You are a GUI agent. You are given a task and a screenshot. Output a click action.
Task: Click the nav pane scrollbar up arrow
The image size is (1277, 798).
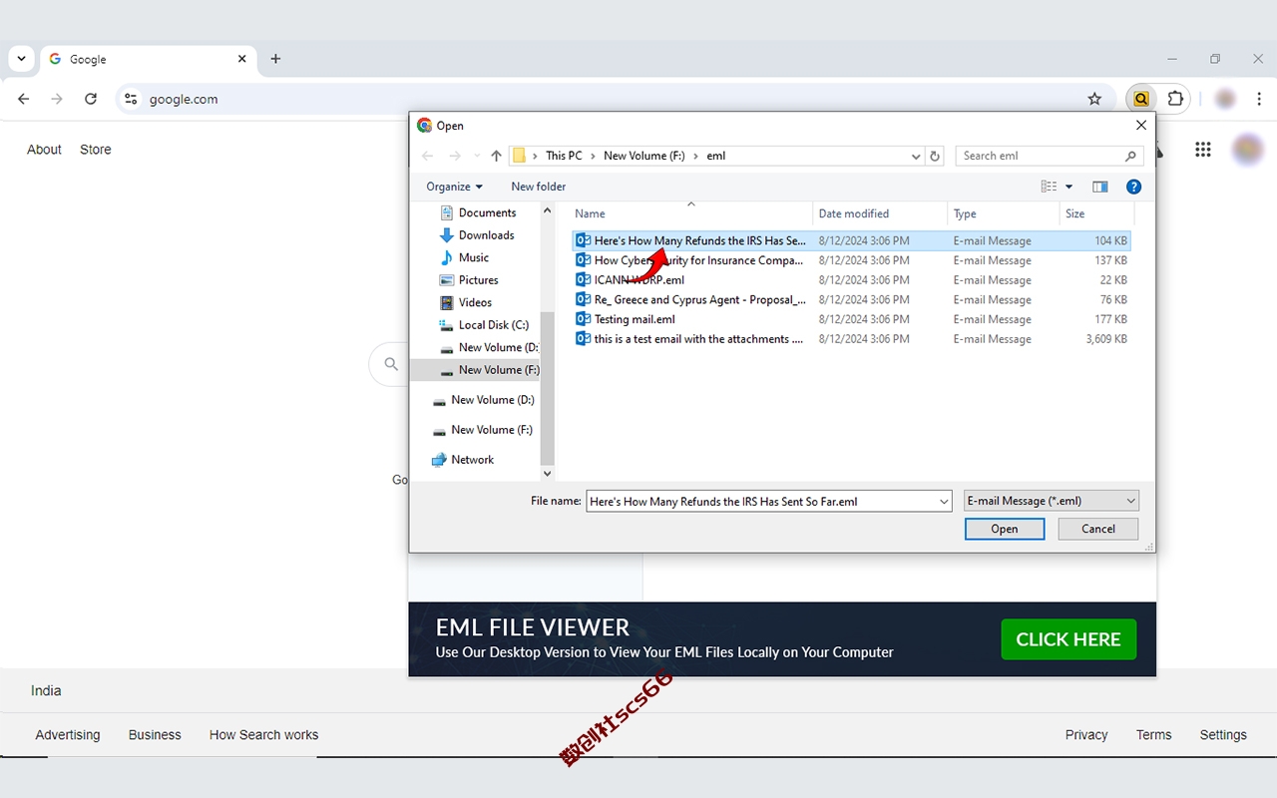pos(547,211)
